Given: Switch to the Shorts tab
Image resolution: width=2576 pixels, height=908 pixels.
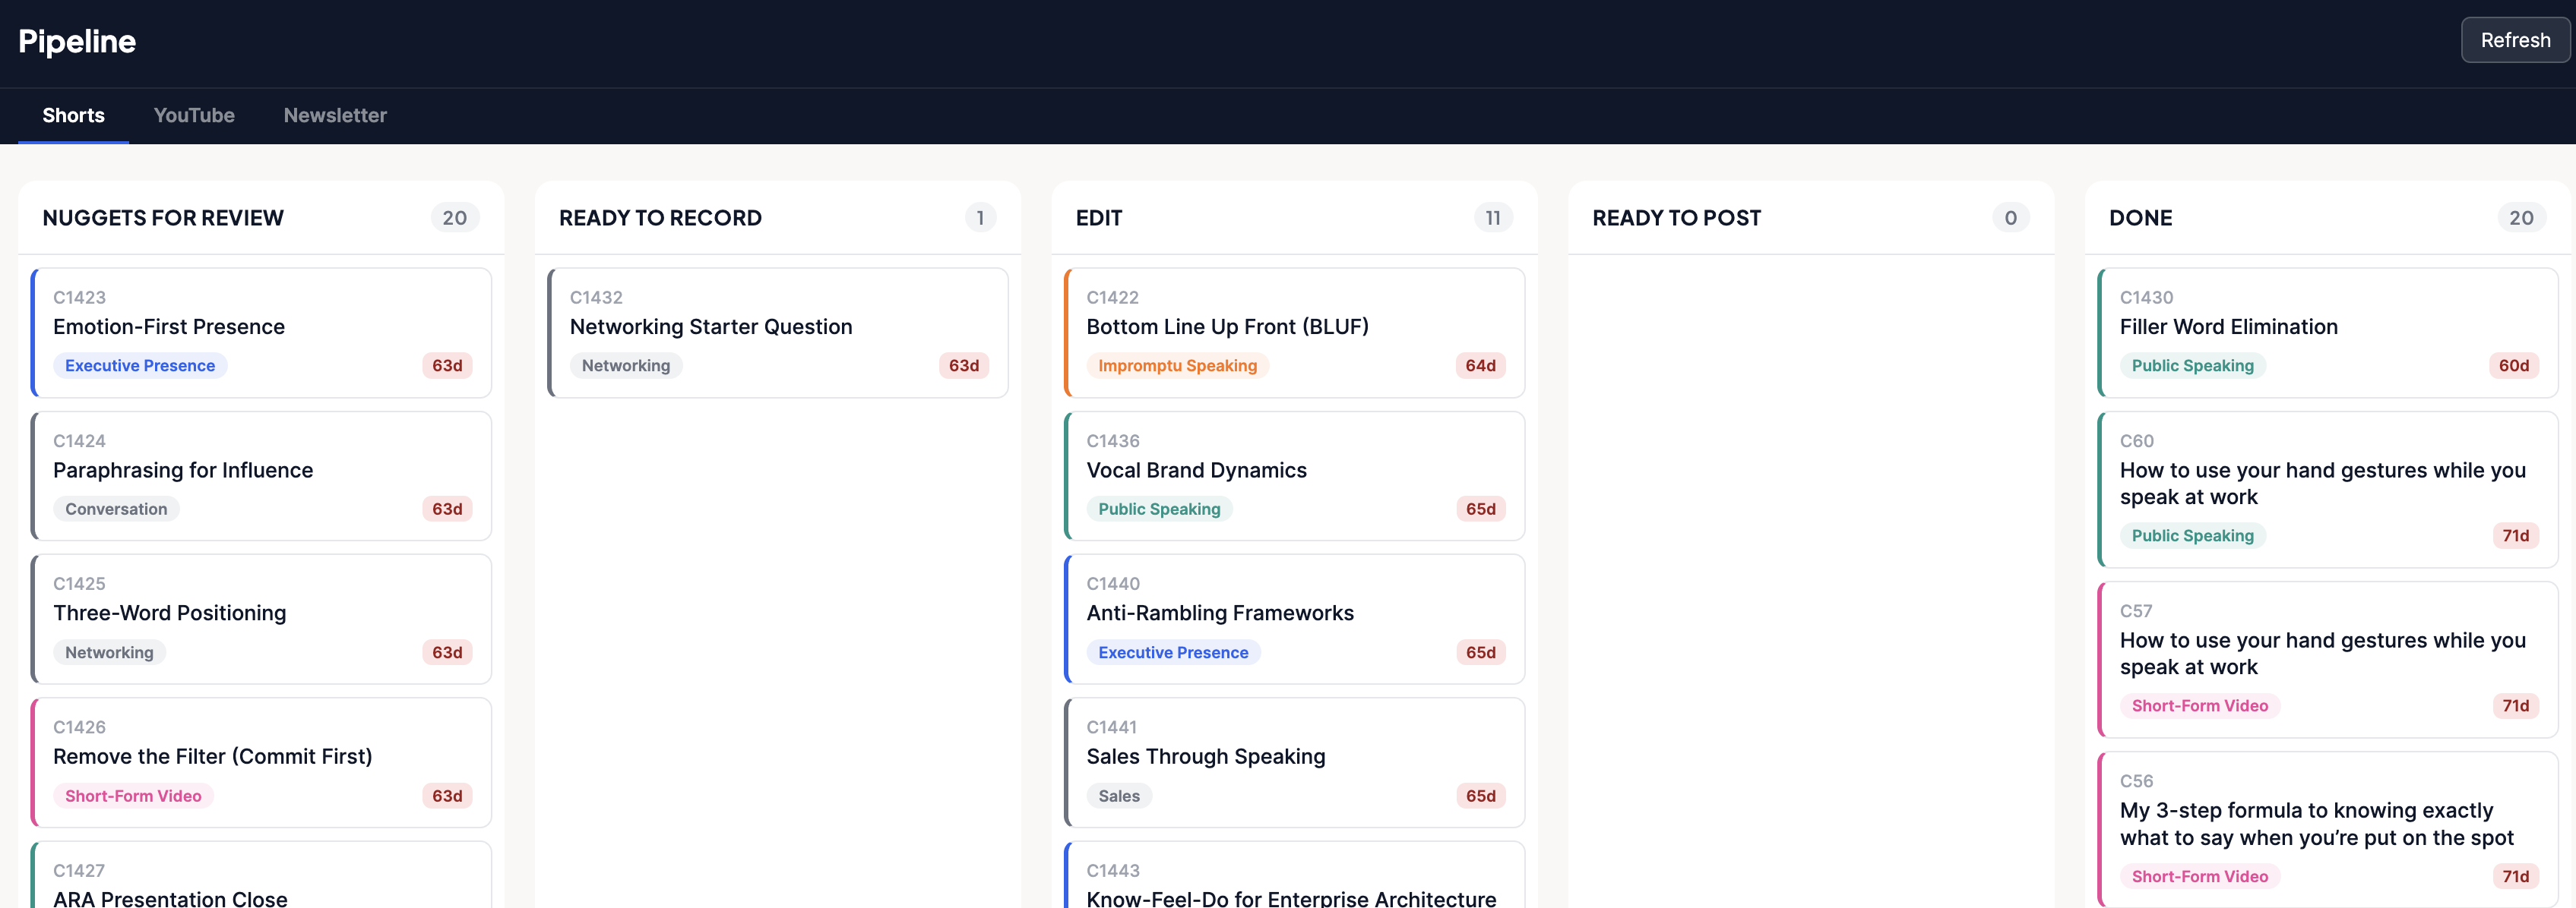Looking at the screenshot, I should pyautogui.click(x=73, y=116).
